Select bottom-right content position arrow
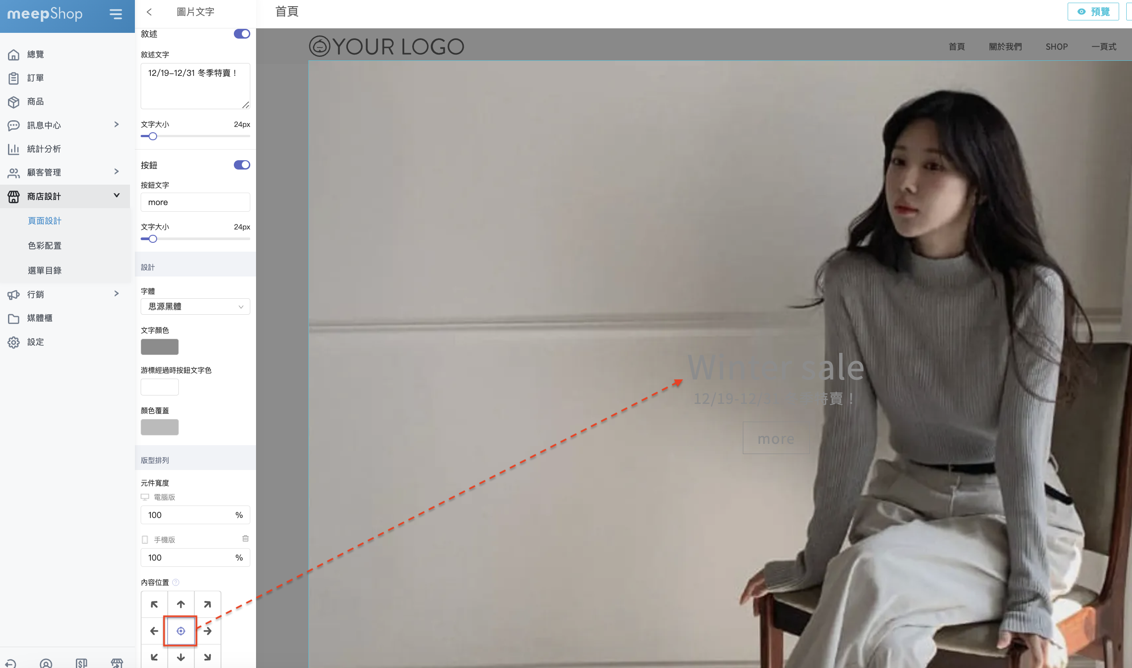Screen dimensions: 1132x668 (x=207, y=657)
